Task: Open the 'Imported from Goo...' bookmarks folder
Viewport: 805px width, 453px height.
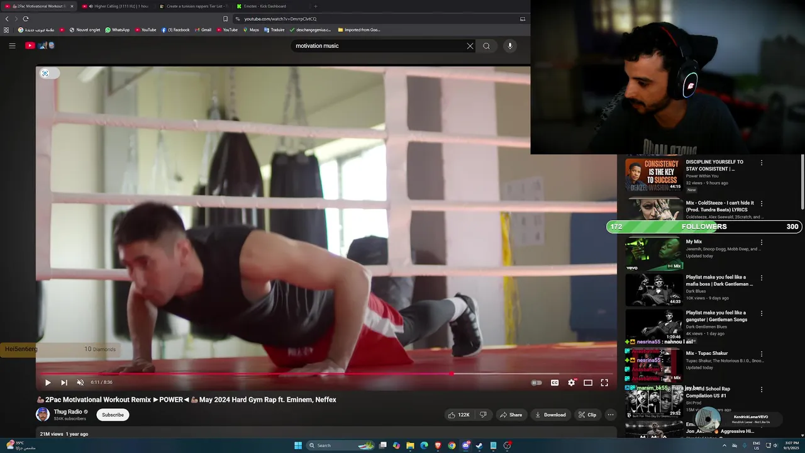Action: tap(359, 30)
